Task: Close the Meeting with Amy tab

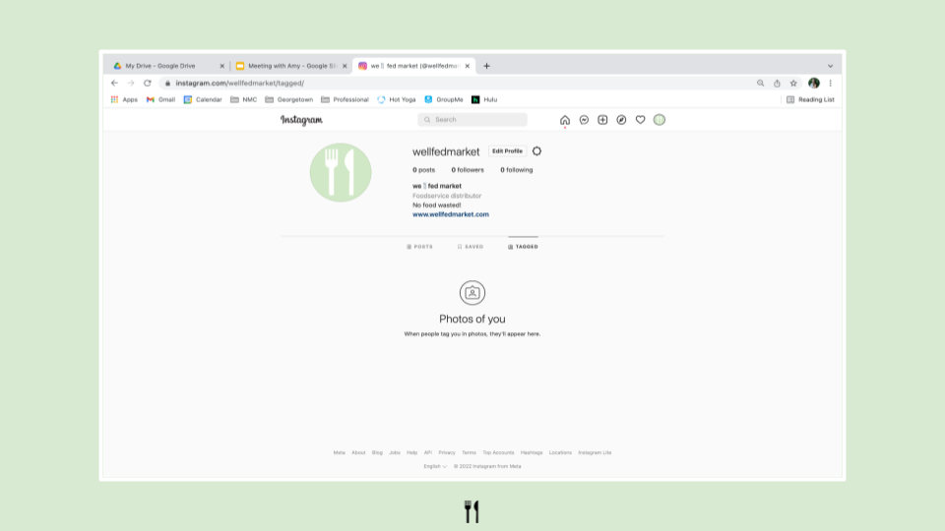Action: coord(345,66)
